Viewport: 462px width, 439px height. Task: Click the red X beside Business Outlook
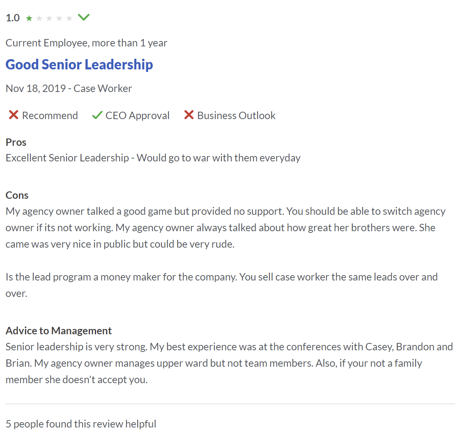click(x=189, y=115)
